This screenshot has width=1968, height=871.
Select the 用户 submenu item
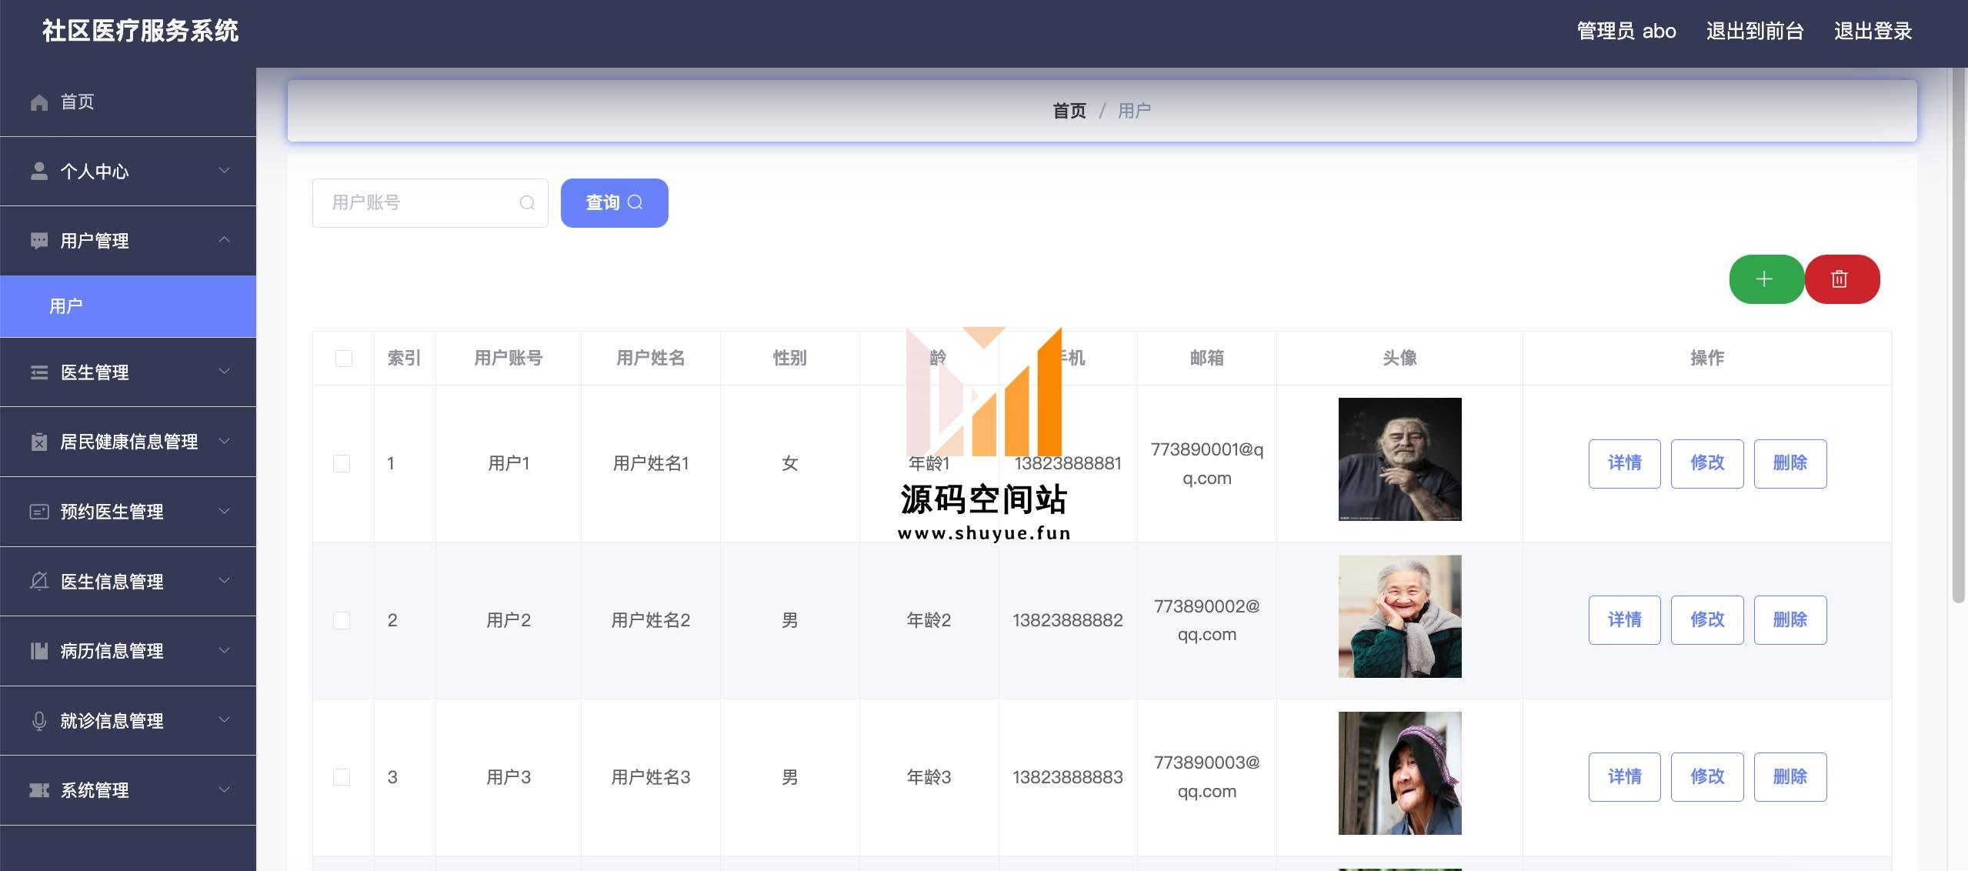tap(128, 306)
